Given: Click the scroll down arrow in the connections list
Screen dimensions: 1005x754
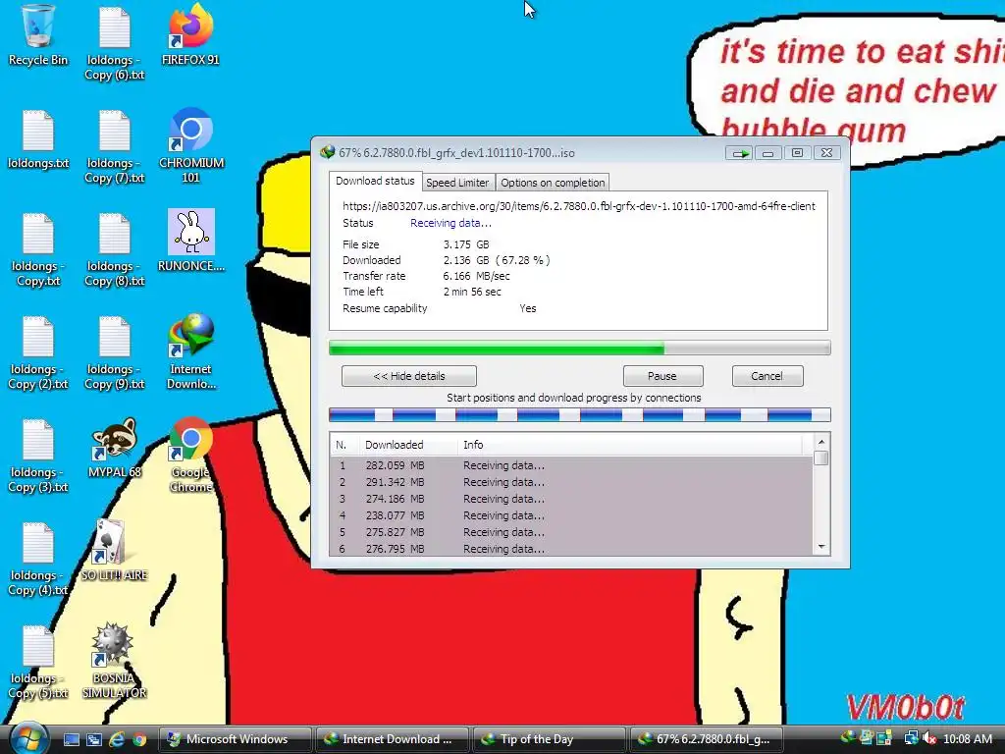Looking at the screenshot, I should (821, 547).
